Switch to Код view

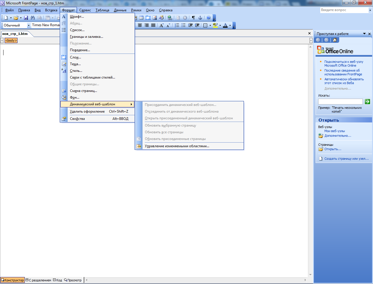tap(57, 280)
